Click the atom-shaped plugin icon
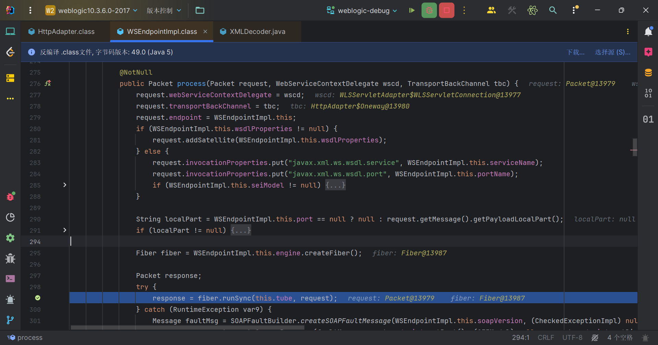 (532, 10)
